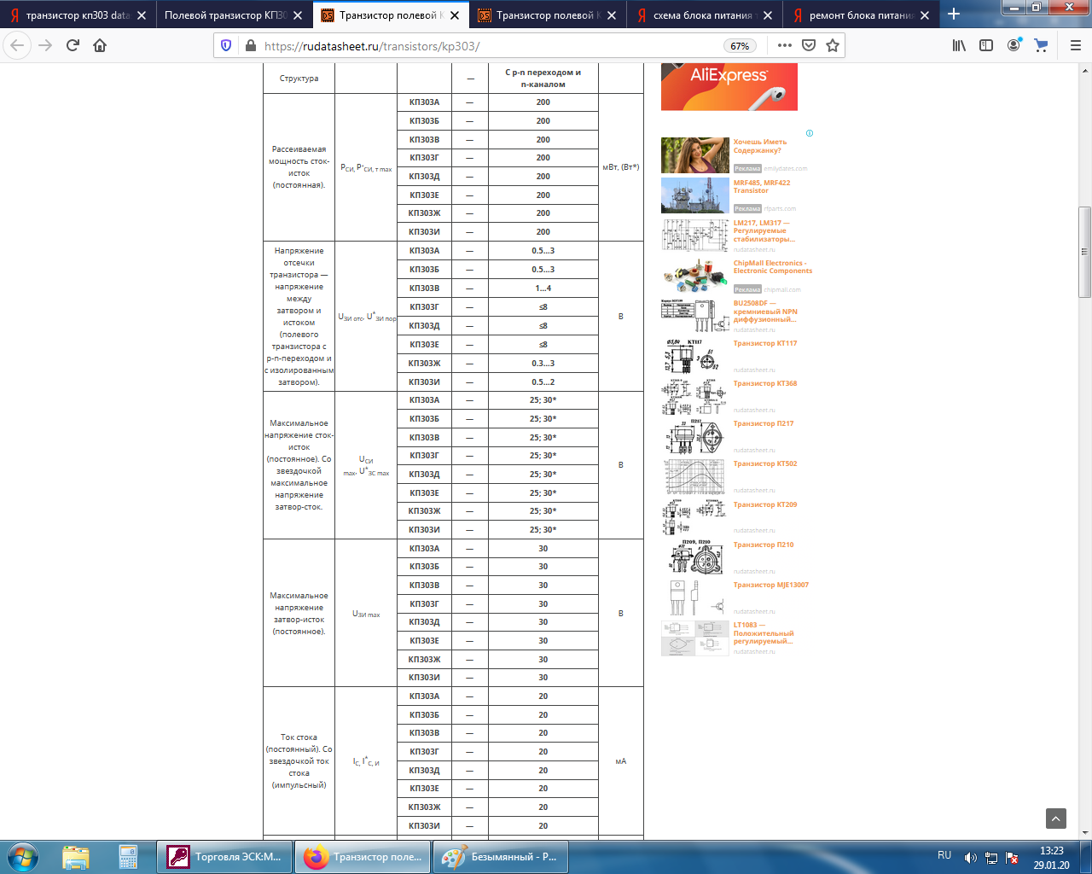Open the Windows Start menu
The image size is (1092, 874).
coord(23,856)
